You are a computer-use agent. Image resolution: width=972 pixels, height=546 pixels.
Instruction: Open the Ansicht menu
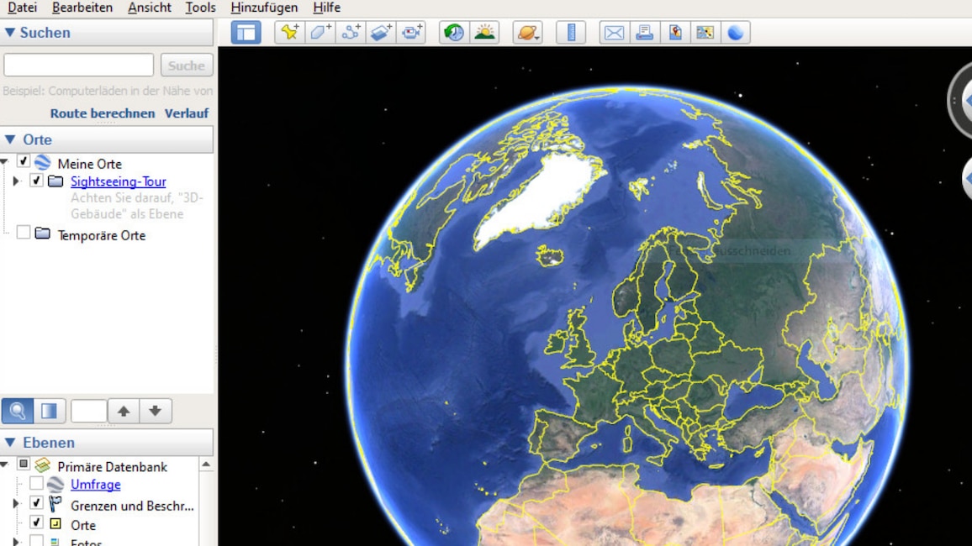click(x=149, y=8)
